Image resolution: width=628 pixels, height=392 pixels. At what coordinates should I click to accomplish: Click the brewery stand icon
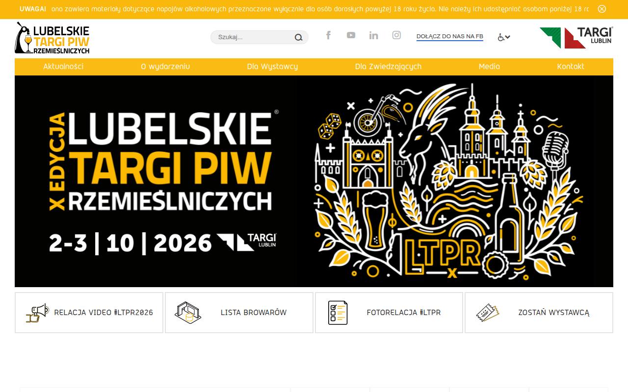pos(188,313)
